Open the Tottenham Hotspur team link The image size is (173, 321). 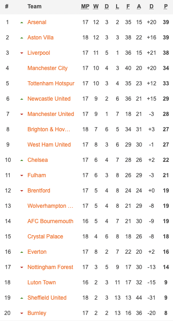[x=51, y=83]
